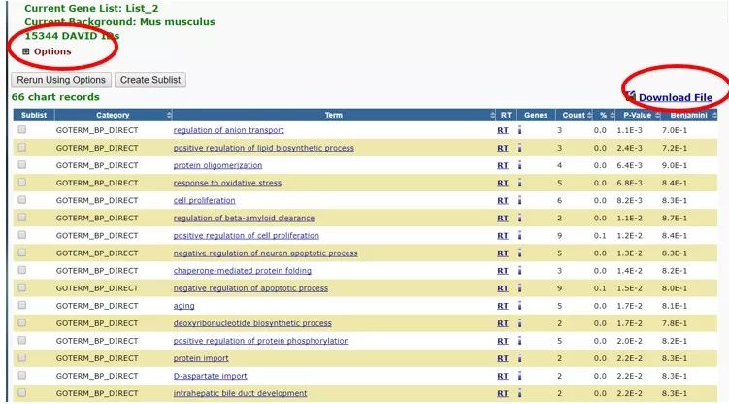The image size is (729, 404).
Task: Click genes bar icon for response to oxidative stress
Action: [519, 183]
